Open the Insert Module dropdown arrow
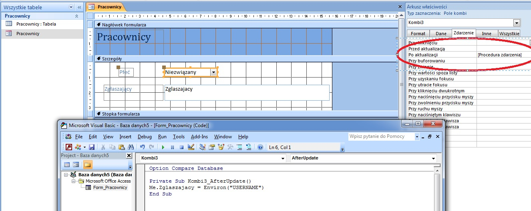 pos(84,147)
